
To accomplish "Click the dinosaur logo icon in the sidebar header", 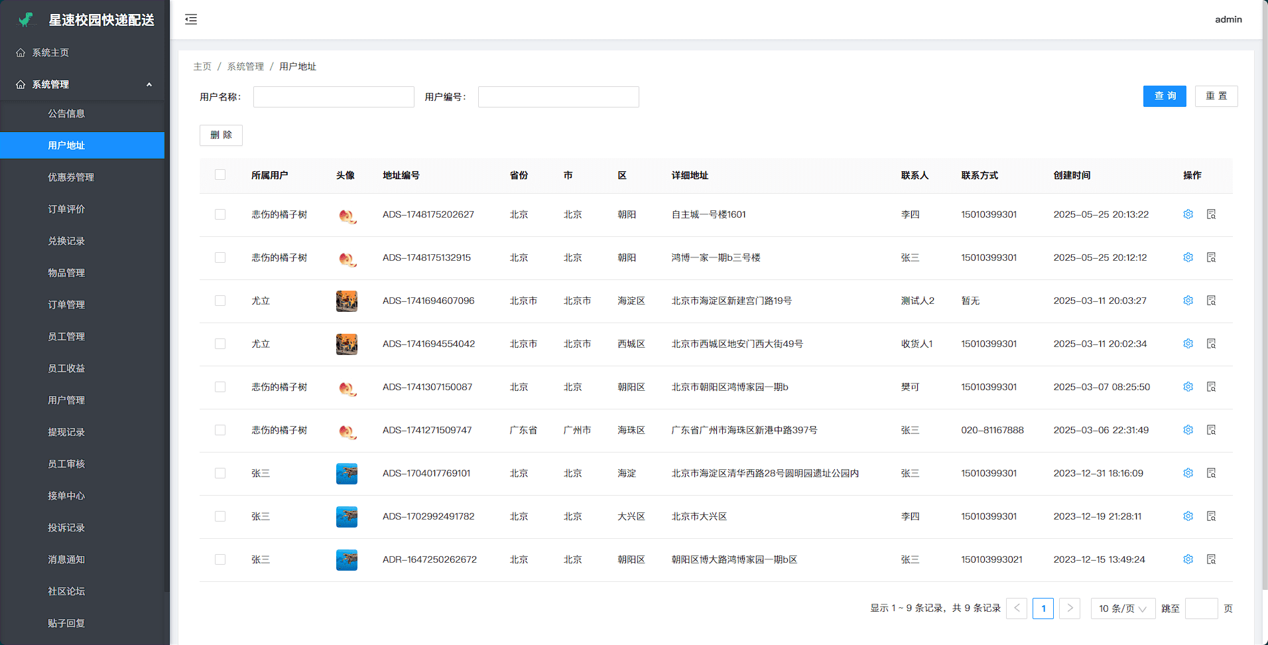I will coord(26,20).
